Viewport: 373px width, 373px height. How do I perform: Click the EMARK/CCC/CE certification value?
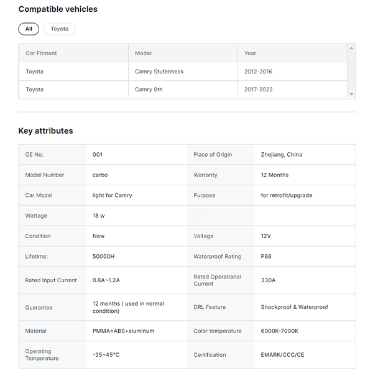[x=283, y=355]
